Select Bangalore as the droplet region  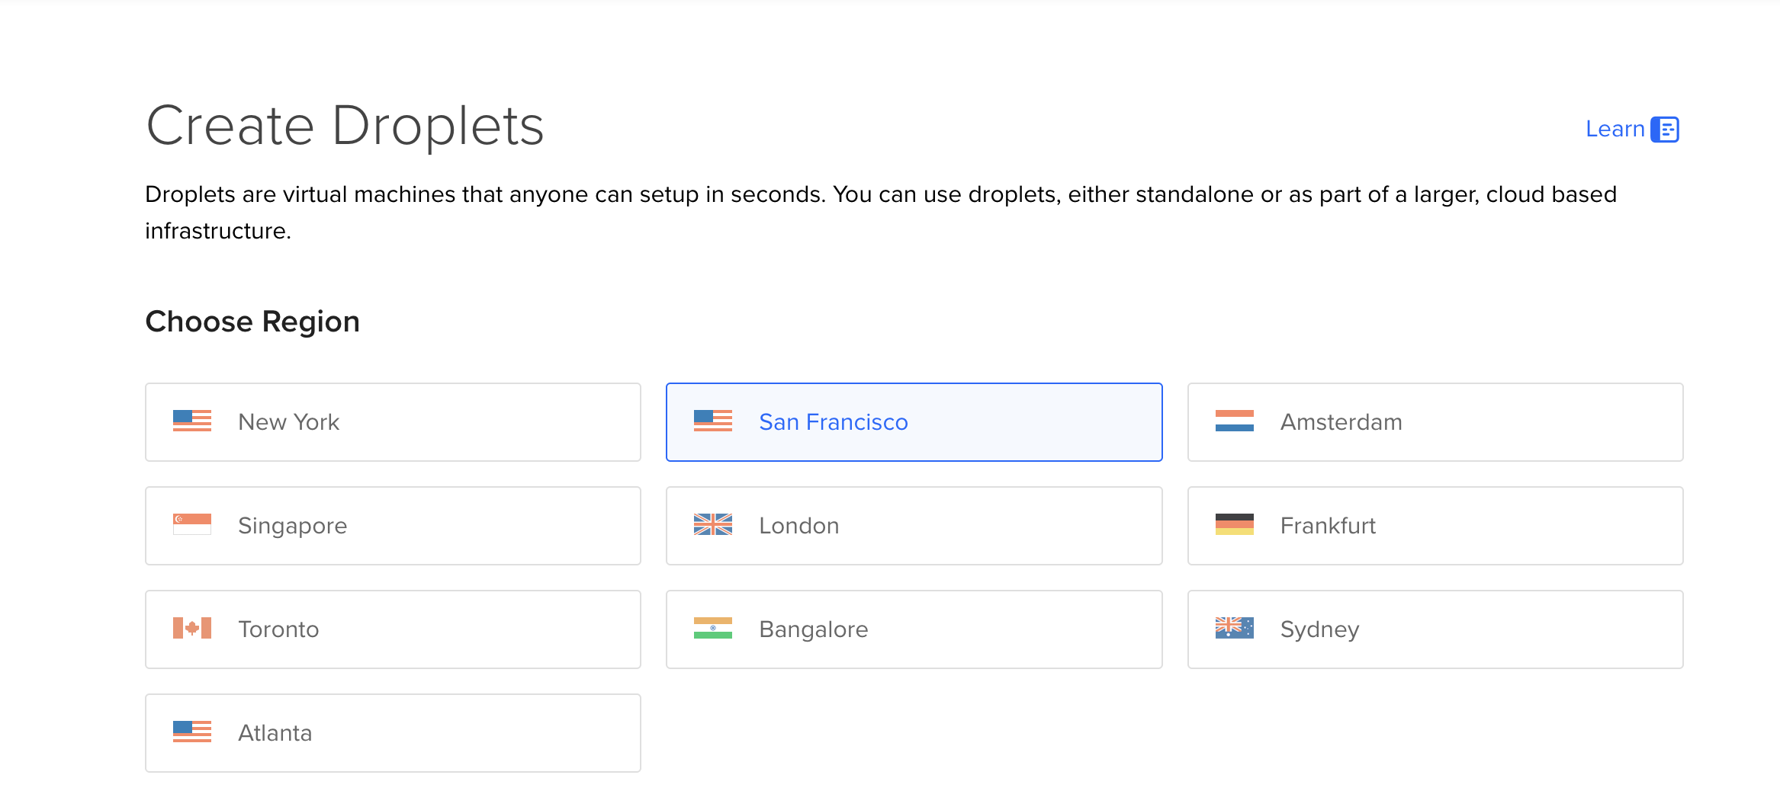[x=914, y=629]
